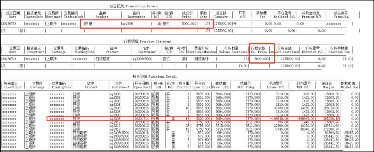The image size is (374, 152).
Task: Click the 行权明细 Exercise Statement title
Action: (x=145, y=41)
